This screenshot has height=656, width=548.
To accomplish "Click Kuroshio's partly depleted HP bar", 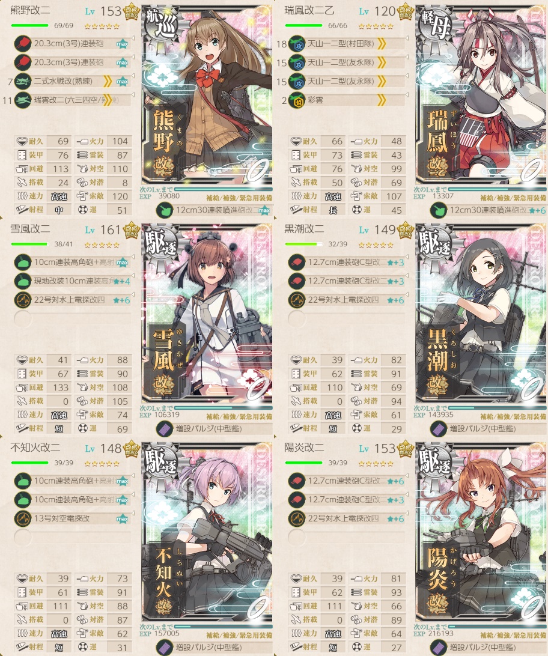I will [303, 244].
